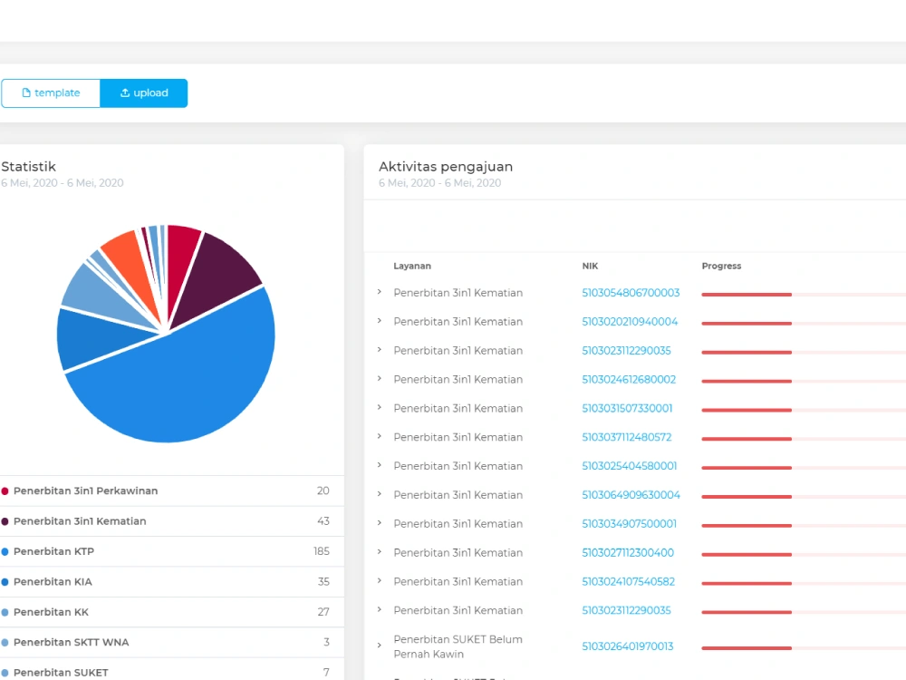Open NIK link 5103037112480572
This screenshot has height=680, width=906.
[x=626, y=437]
